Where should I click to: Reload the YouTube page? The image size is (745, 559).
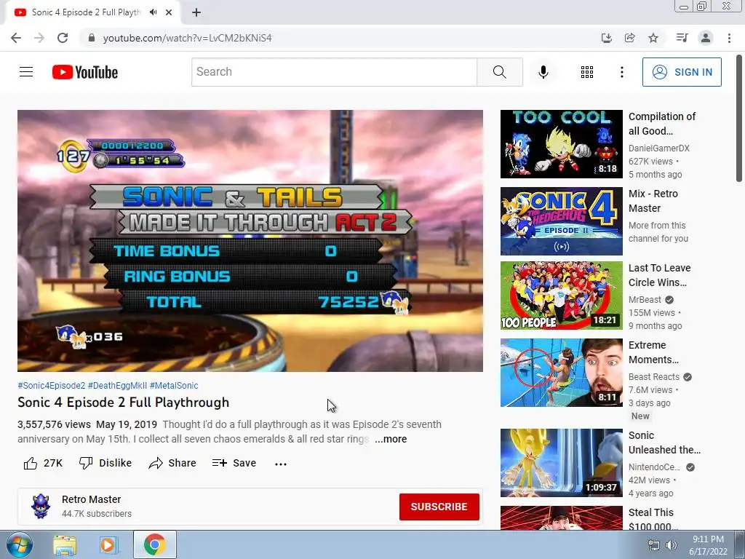[63, 38]
